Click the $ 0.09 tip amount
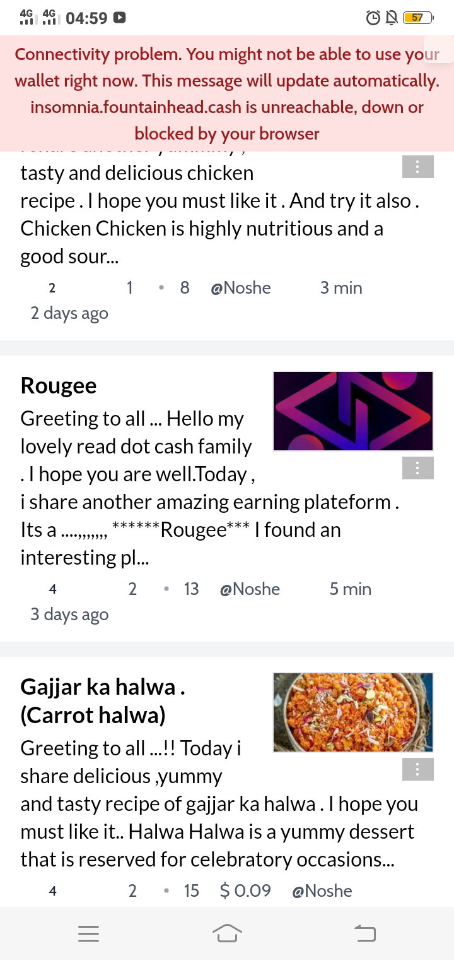 (x=245, y=891)
